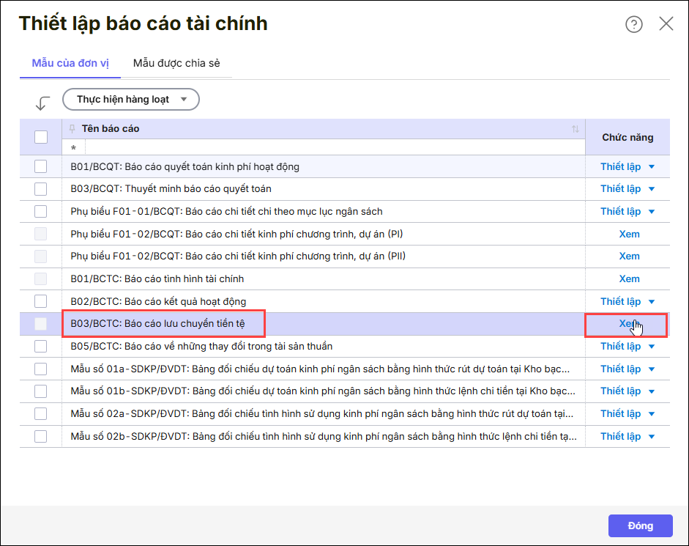This screenshot has width=689, height=546.
Task: Select the Mẫu của đơn vị tab
Action: pos(70,63)
